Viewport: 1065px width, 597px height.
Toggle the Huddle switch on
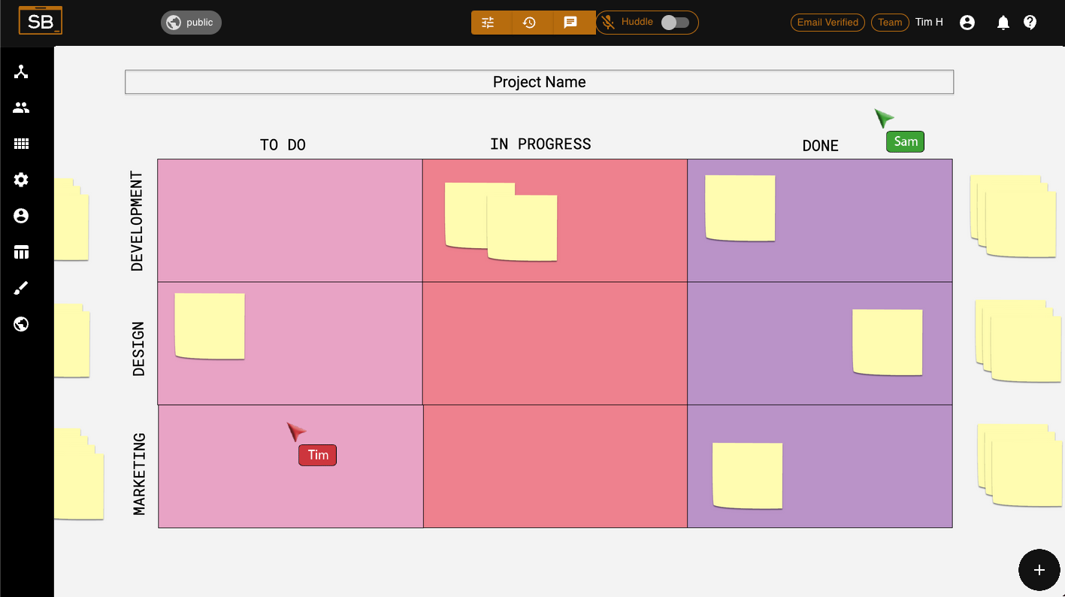(x=674, y=23)
